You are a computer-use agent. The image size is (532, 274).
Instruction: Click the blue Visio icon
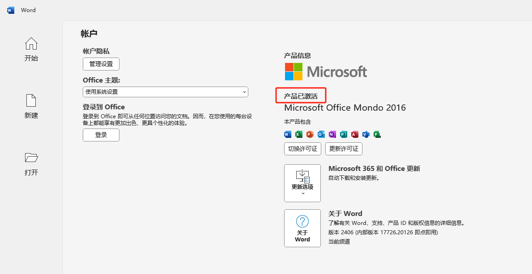point(366,134)
